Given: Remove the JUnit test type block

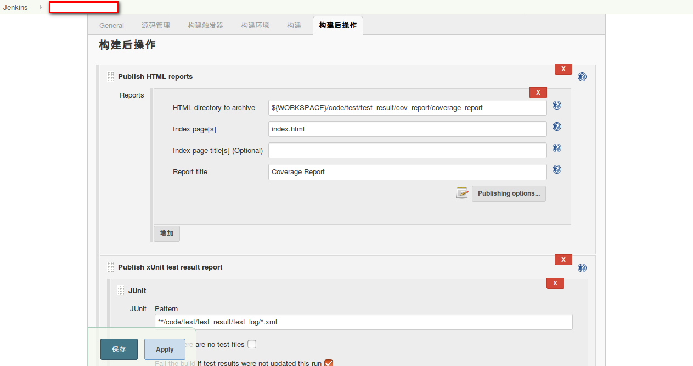Looking at the screenshot, I should (x=555, y=283).
